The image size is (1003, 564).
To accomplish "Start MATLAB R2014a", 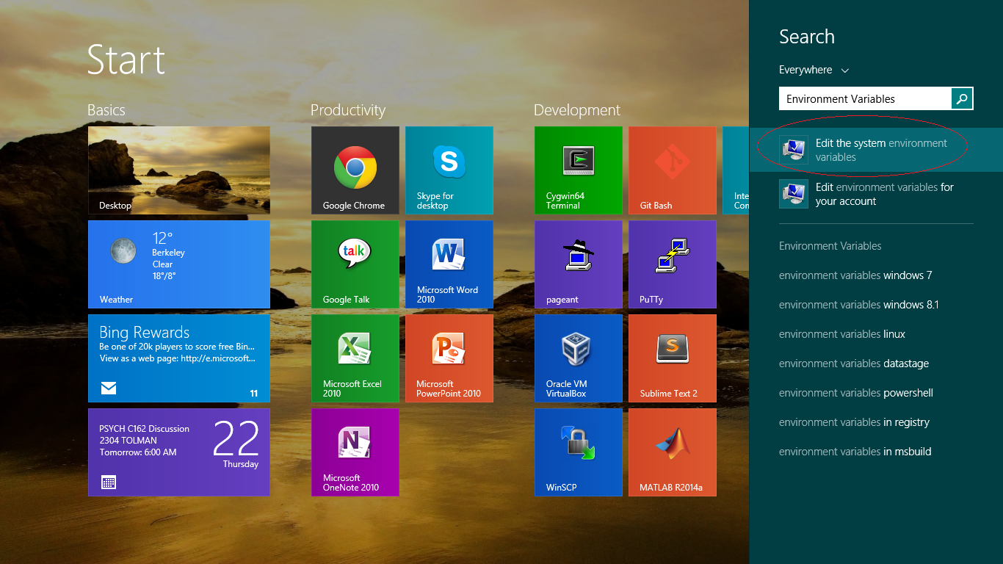I will [672, 452].
